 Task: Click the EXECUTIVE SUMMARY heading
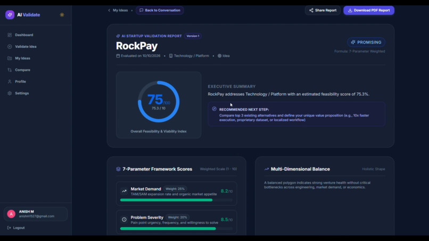(x=232, y=86)
